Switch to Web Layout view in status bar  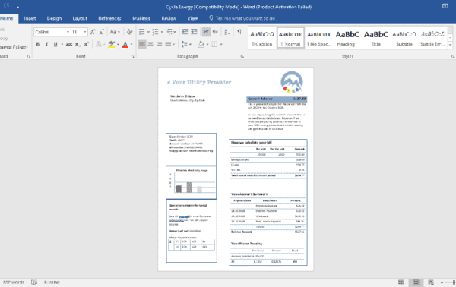coord(431,282)
